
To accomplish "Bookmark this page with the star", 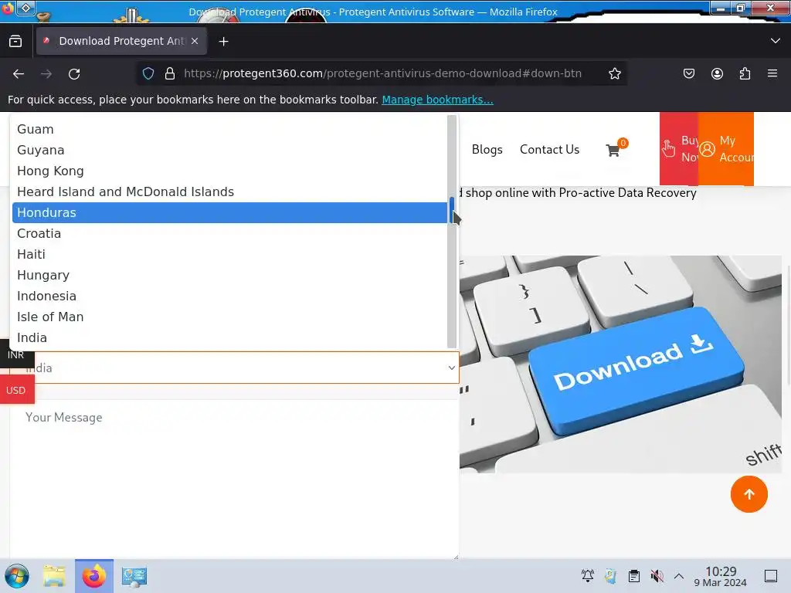I will point(614,73).
